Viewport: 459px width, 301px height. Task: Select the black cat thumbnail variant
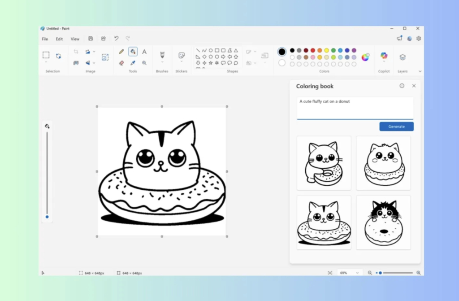coord(383,222)
